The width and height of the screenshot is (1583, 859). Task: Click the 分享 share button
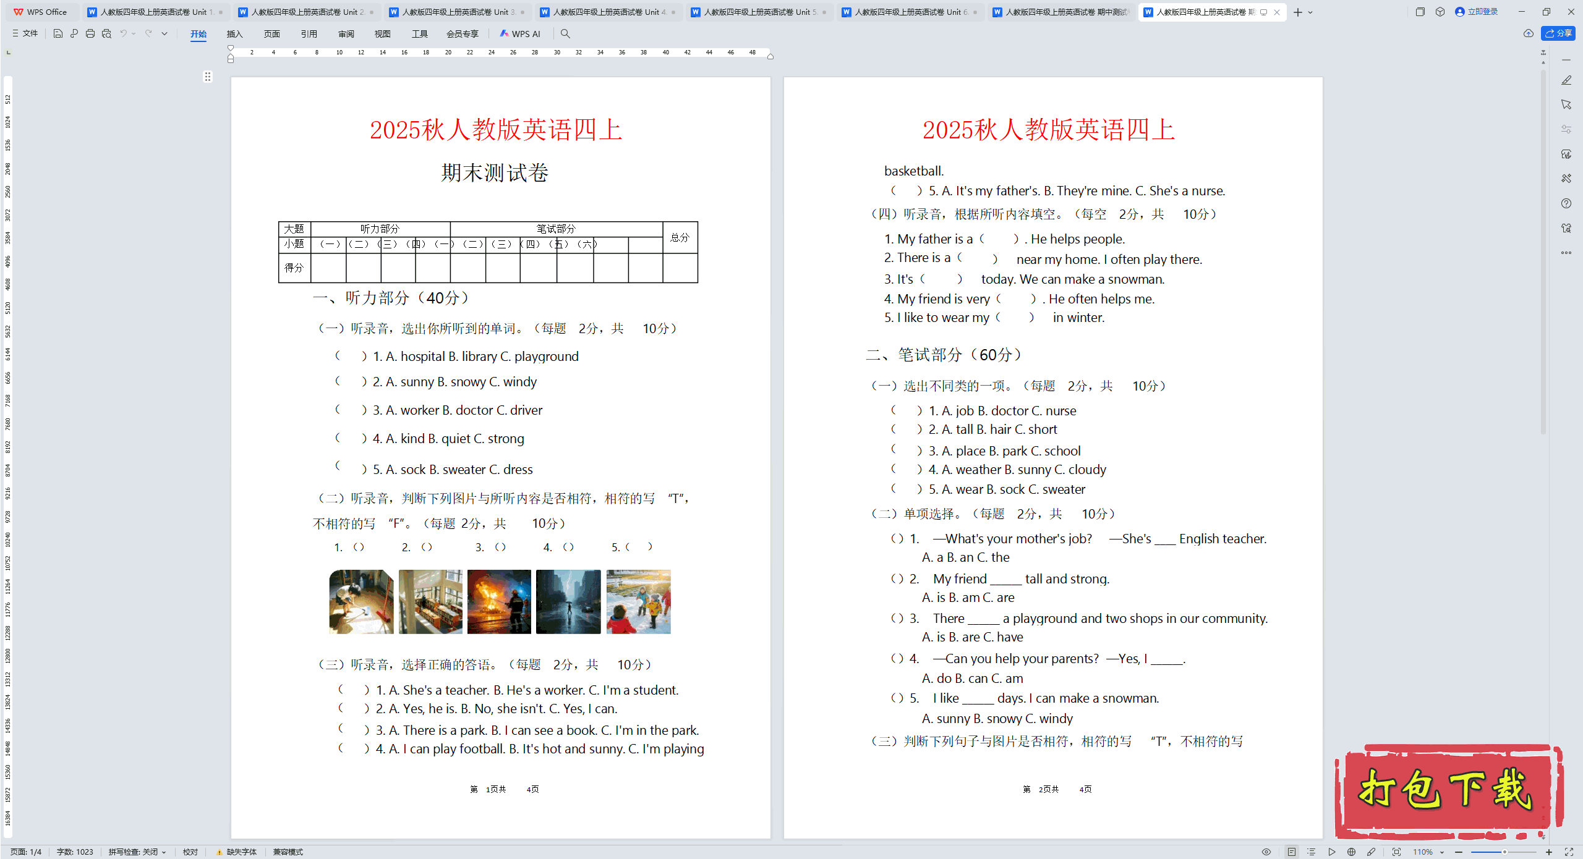coord(1558,33)
